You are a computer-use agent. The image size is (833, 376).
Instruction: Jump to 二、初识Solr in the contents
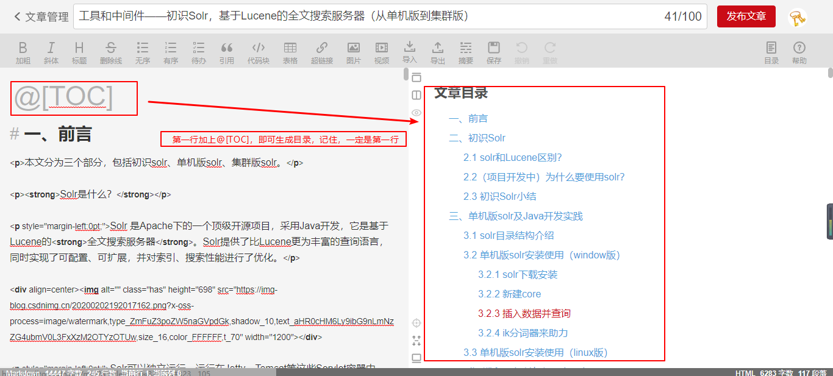coord(477,138)
